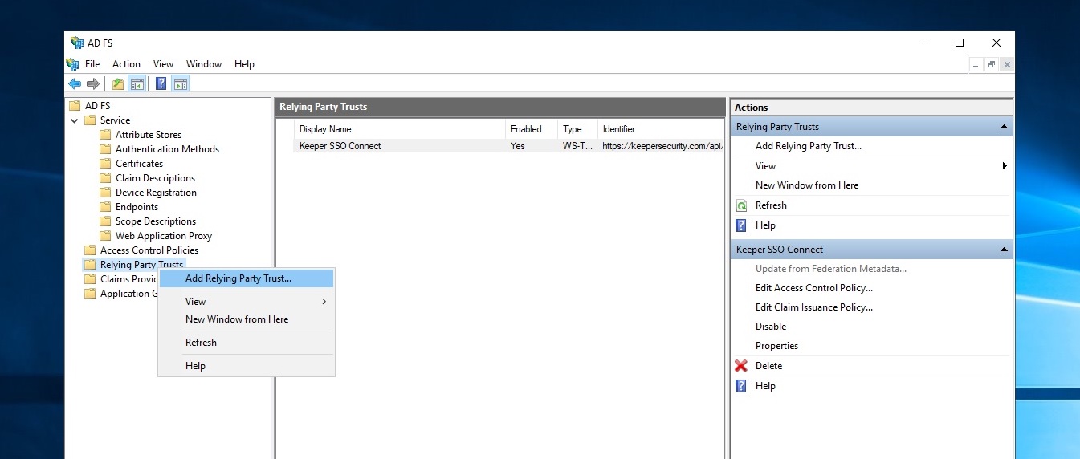Collapse the Service tree node

[75, 120]
